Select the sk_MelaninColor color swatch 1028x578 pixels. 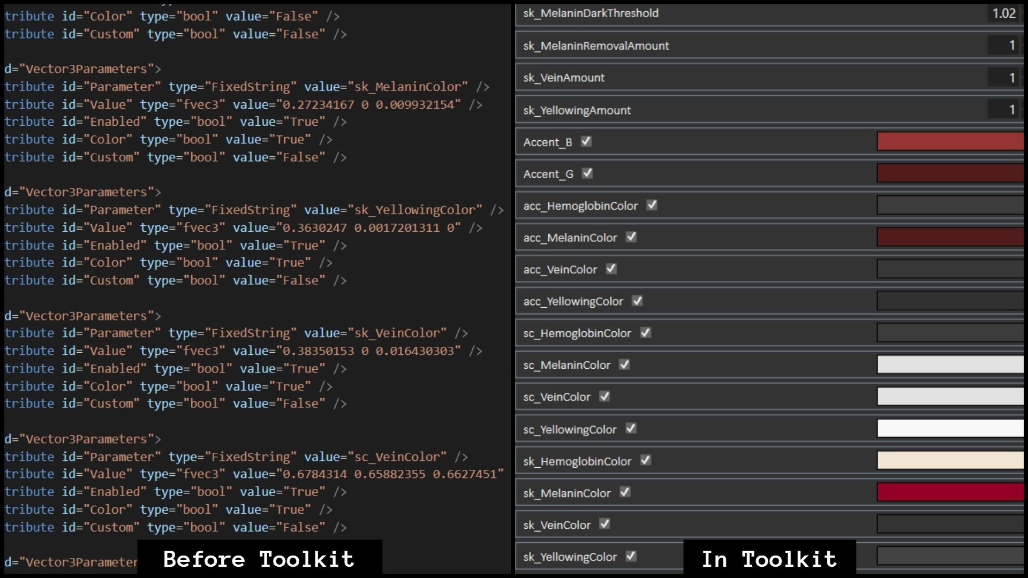tap(952, 492)
